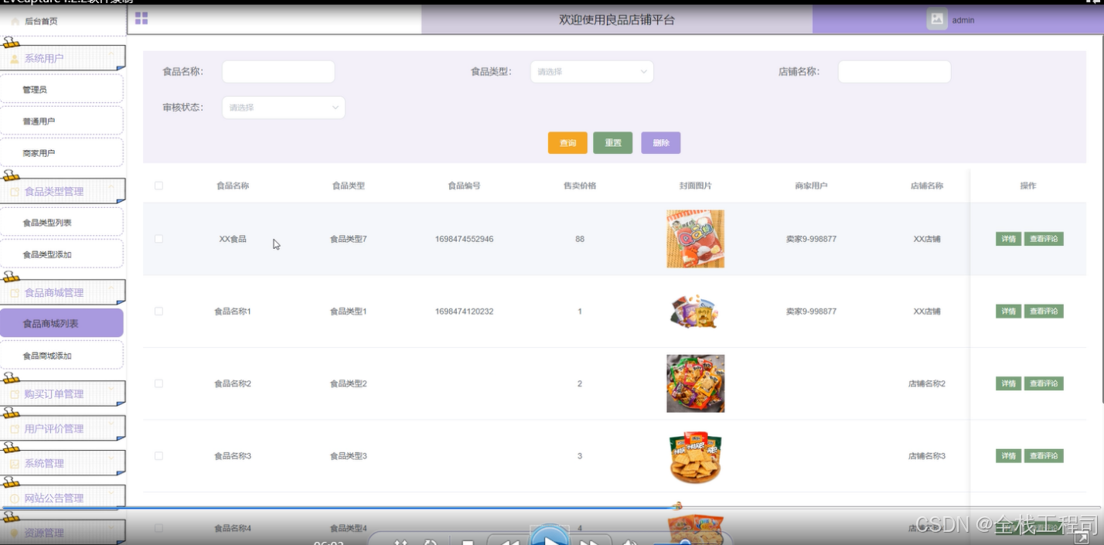Screen dimensions: 1104x545
Task: Click the 网站公告管理 info icon
Action: (15, 499)
